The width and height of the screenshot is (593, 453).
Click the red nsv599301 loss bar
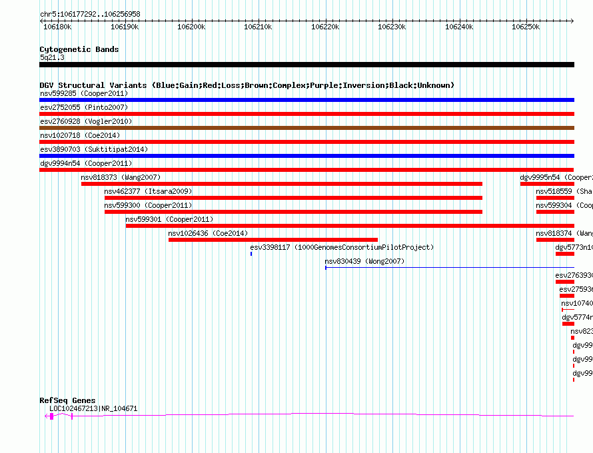(x=350, y=226)
